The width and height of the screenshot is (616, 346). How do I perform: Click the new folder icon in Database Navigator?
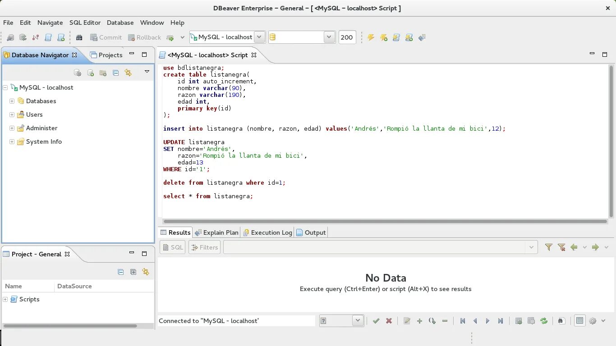pyautogui.click(x=103, y=73)
